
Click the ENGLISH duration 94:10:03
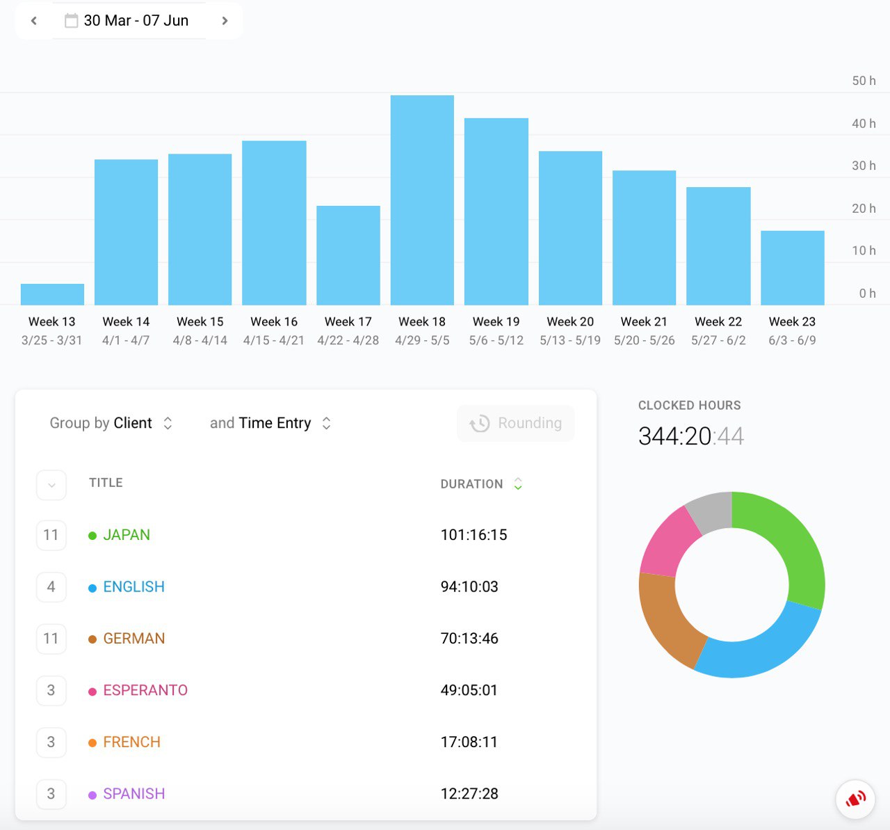pyautogui.click(x=469, y=586)
